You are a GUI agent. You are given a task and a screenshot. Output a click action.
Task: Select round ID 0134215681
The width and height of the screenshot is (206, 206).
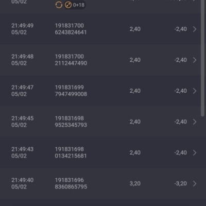click(71, 156)
